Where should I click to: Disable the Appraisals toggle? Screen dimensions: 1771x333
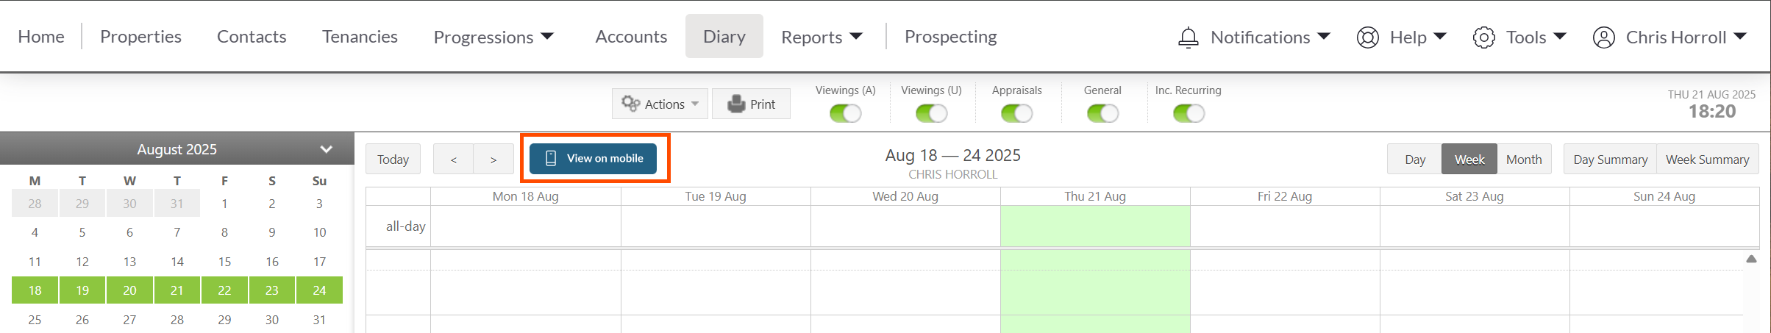click(x=1016, y=113)
